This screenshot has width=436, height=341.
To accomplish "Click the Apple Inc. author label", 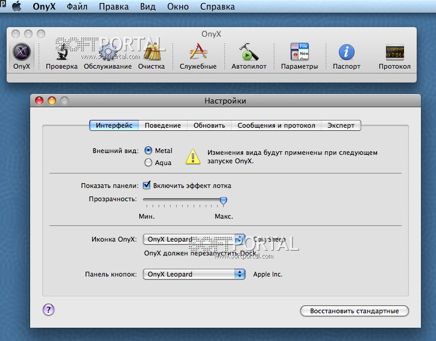I will click(x=268, y=274).
